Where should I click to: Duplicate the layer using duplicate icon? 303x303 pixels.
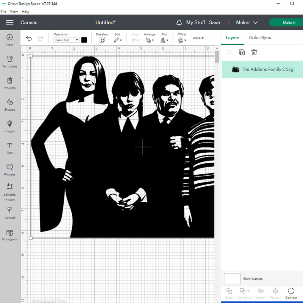[x=242, y=52]
